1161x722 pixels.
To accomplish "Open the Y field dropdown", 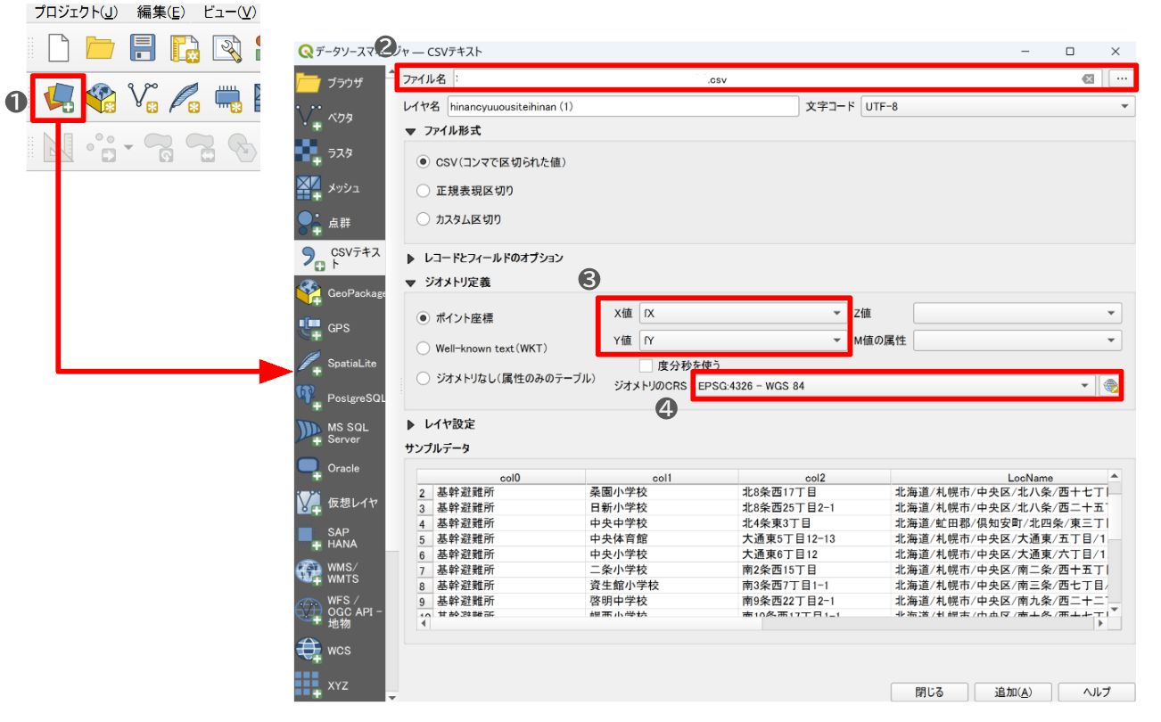I will (743, 340).
